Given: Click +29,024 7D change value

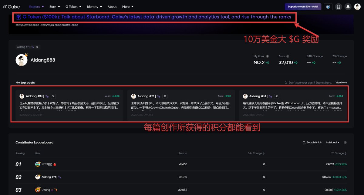Looking at the screenshot, I should [329, 164].
